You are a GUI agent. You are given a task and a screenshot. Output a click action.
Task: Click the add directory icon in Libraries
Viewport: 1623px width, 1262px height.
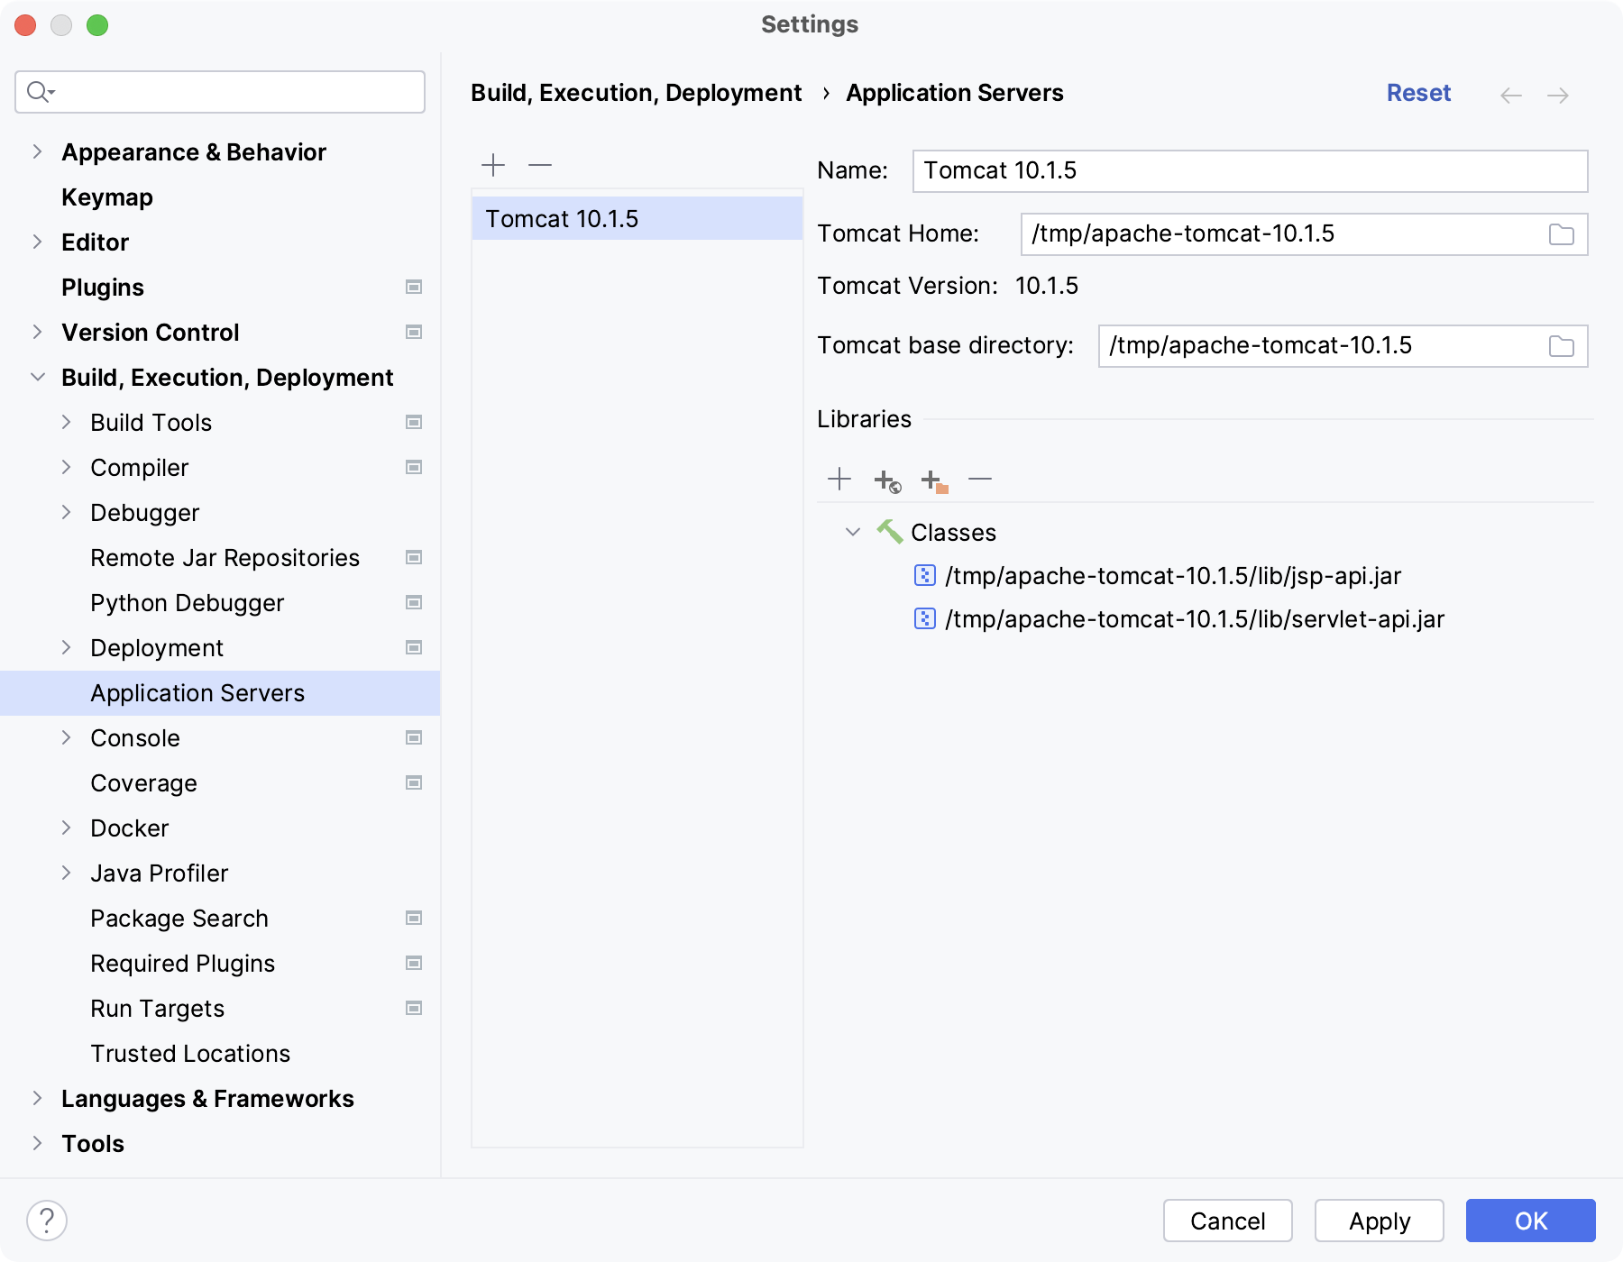[x=934, y=480]
